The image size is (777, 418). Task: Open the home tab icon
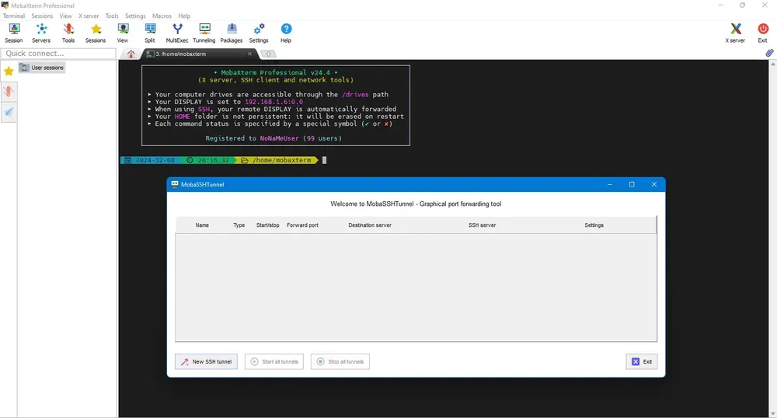coord(131,54)
